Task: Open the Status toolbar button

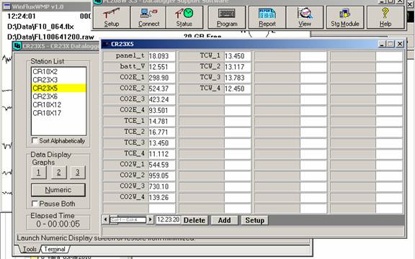Action: click(x=184, y=17)
